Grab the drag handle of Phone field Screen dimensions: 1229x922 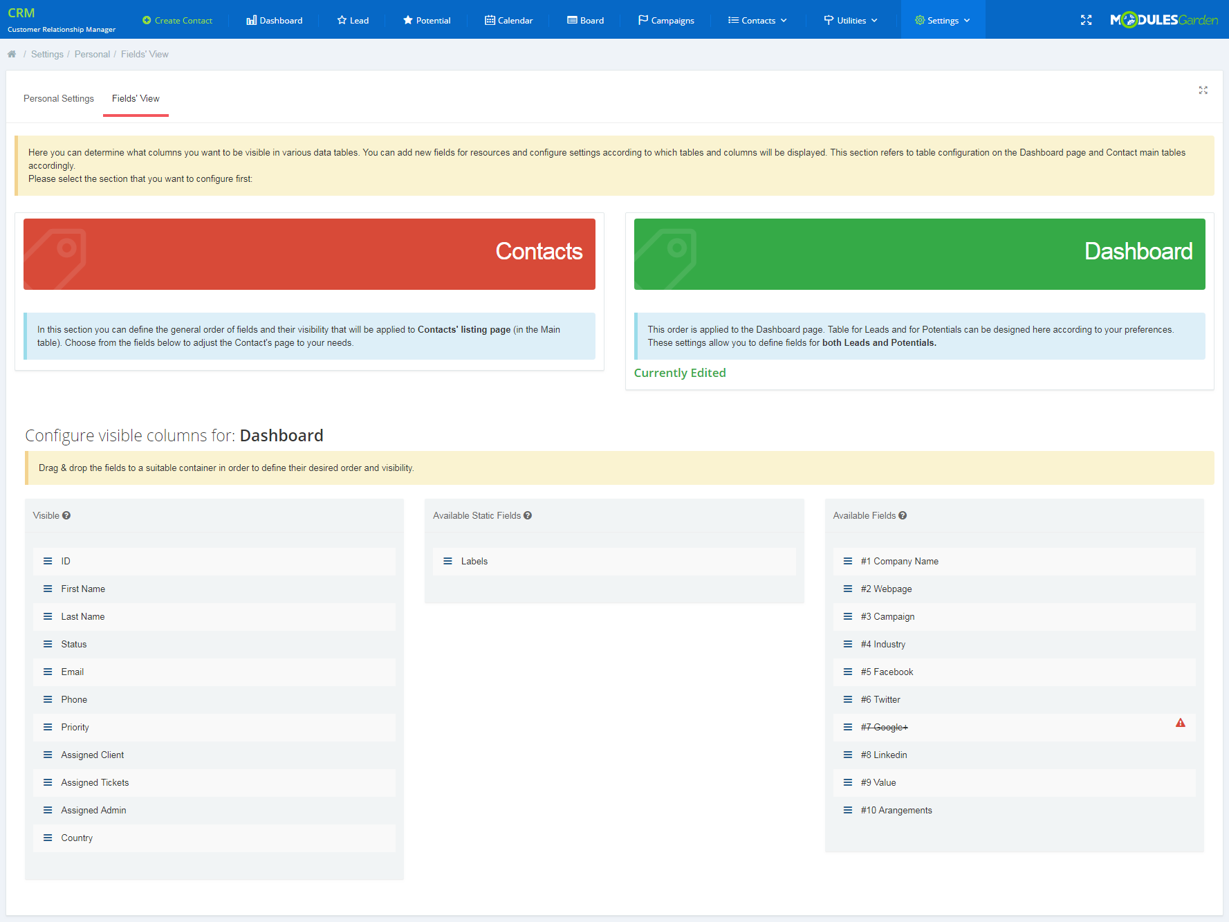pyautogui.click(x=48, y=699)
